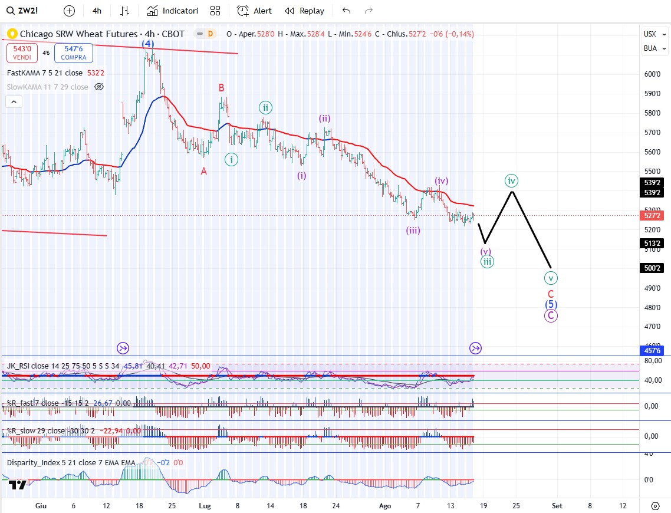
Task: Redo the last chart action
Action: pyautogui.click(x=369, y=11)
